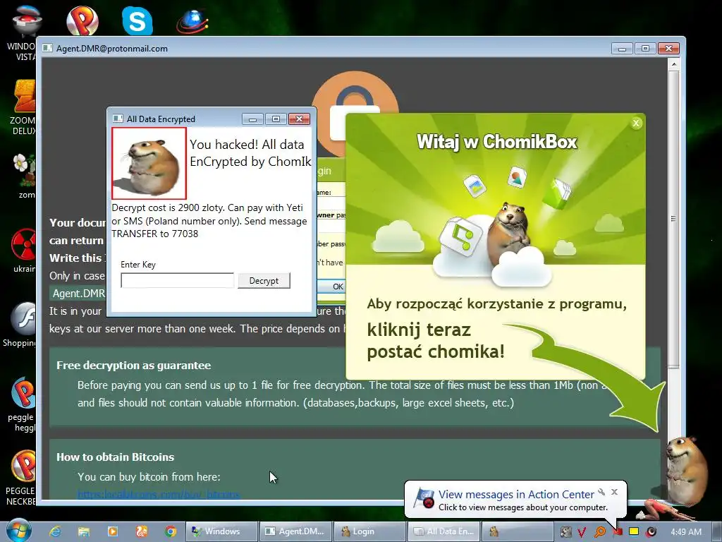Click the kliknij teraz postać chomika text
The height and width of the screenshot is (542, 722).
(x=436, y=341)
